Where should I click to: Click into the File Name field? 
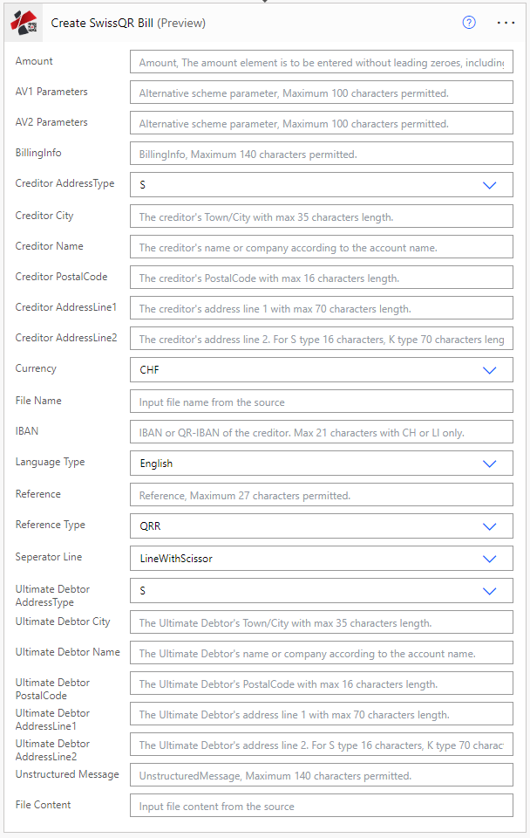click(321, 402)
